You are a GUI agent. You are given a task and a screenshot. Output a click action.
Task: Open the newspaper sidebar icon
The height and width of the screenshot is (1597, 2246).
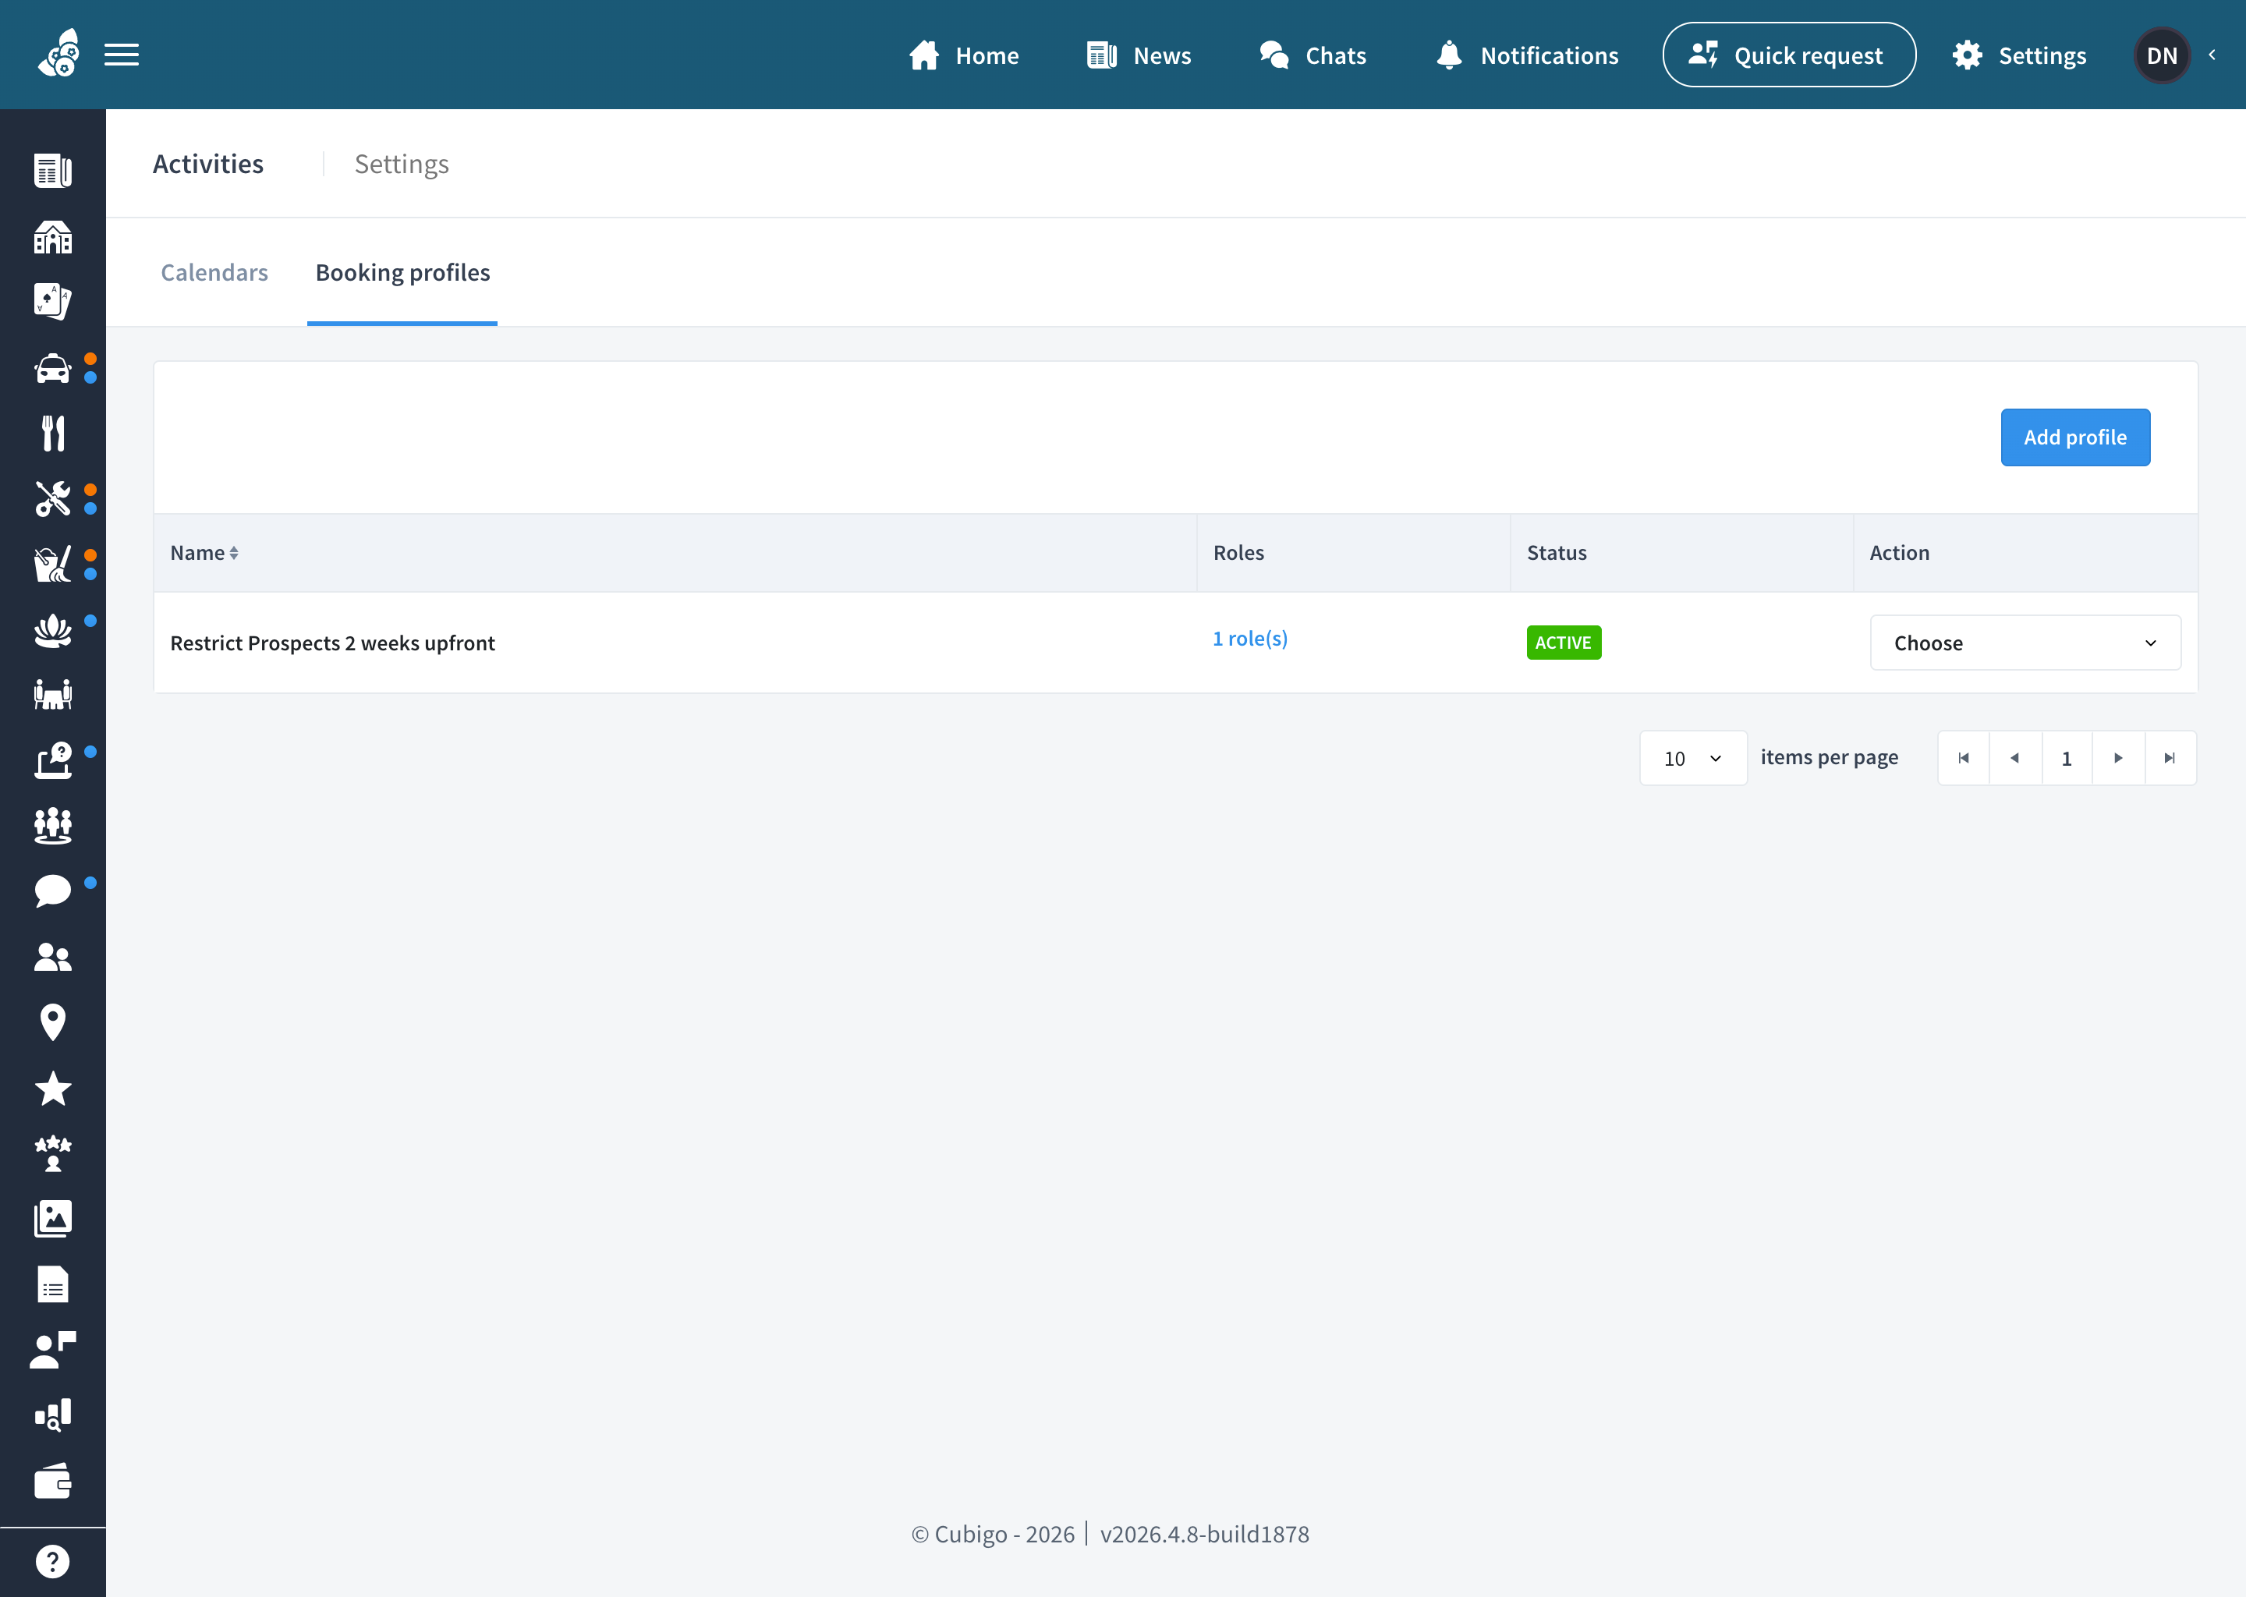[53, 171]
